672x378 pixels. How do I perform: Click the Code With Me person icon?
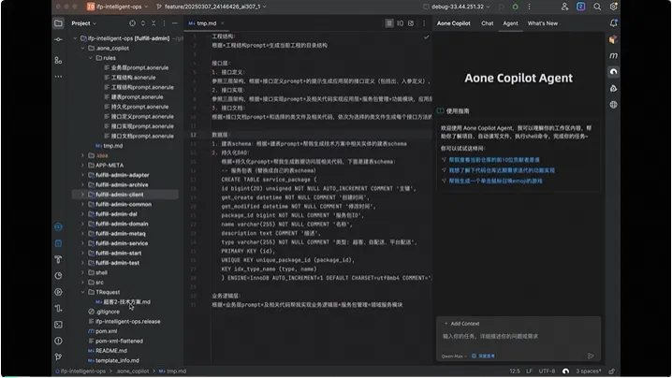(565, 7)
